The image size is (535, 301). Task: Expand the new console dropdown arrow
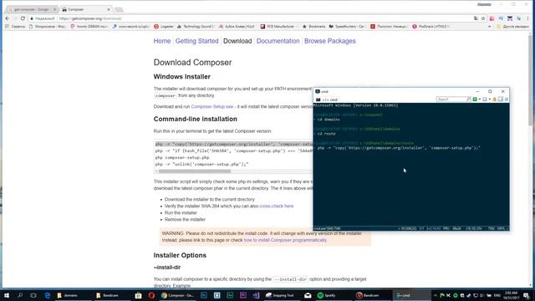[479, 99]
